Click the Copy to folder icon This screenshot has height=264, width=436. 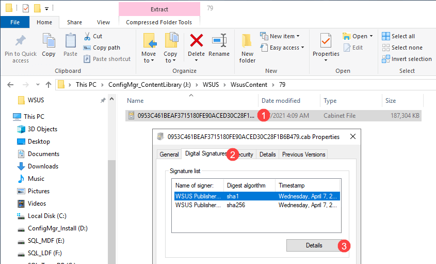(x=171, y=41)
